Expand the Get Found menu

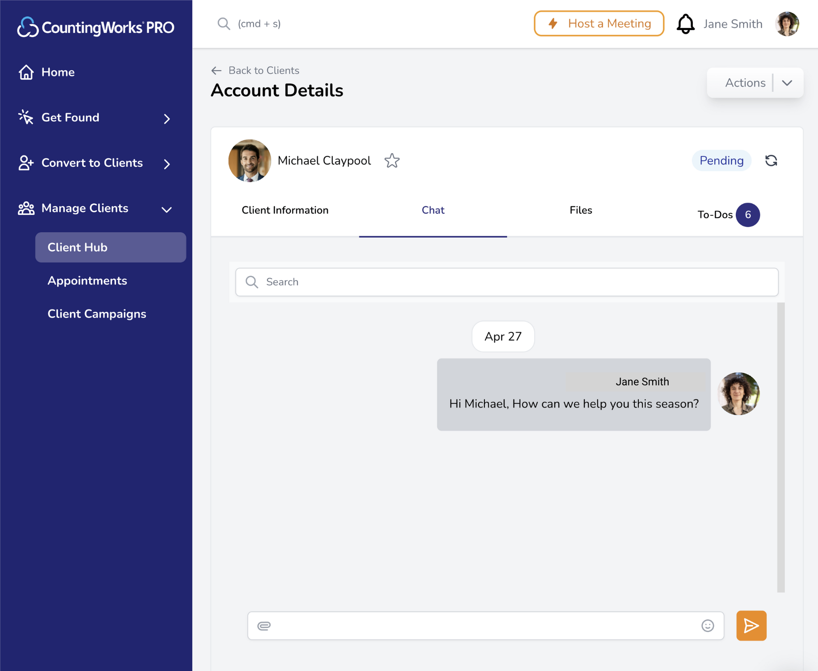(167, 118)
